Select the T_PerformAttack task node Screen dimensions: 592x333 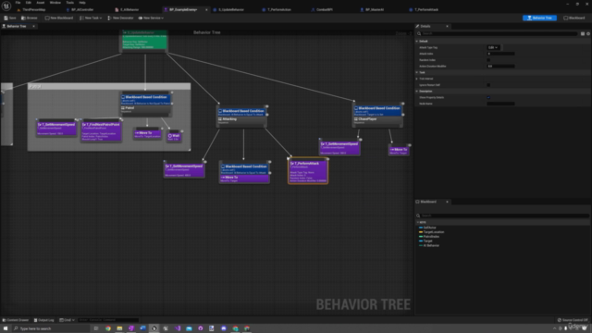pos(308,171)
